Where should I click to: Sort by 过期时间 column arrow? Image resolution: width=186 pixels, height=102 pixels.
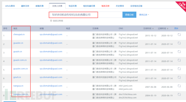pos(168,29)
